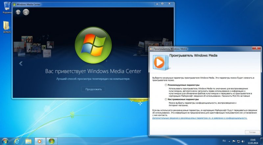Click the Проигрыватель Windows Media title bar icon
Viewport: 263px width, 145px height.
pos(151,49)
